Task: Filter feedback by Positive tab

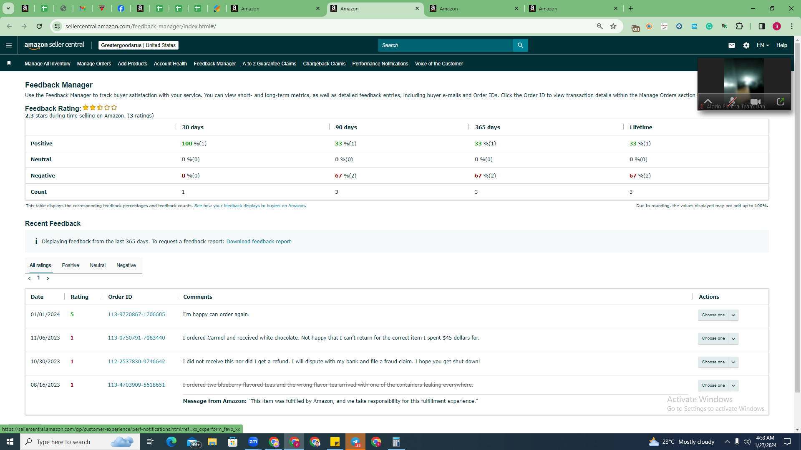Action: point(71,265)
